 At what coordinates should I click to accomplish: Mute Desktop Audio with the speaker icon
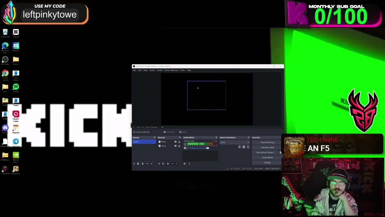185,148
